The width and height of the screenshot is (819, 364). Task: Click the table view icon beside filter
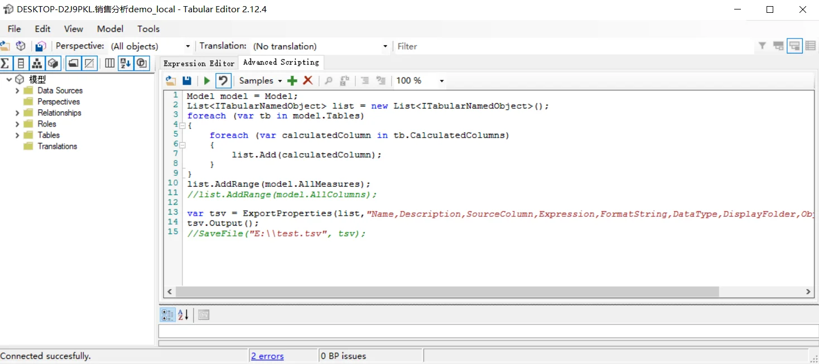pos(810,46)
